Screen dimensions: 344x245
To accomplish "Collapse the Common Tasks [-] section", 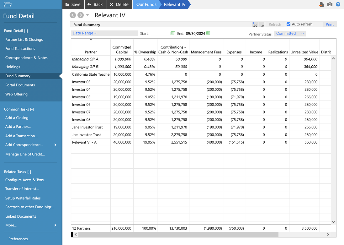I will [19, 109].
